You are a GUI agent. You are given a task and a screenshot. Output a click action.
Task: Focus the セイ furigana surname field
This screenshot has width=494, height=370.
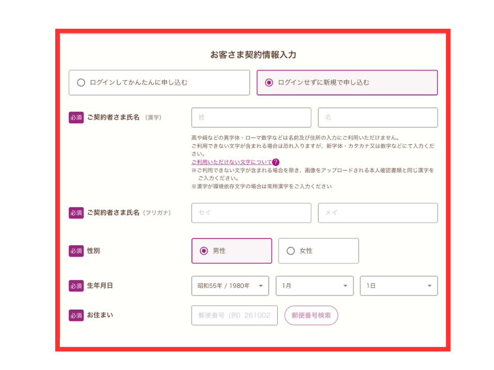coord(251,213)
